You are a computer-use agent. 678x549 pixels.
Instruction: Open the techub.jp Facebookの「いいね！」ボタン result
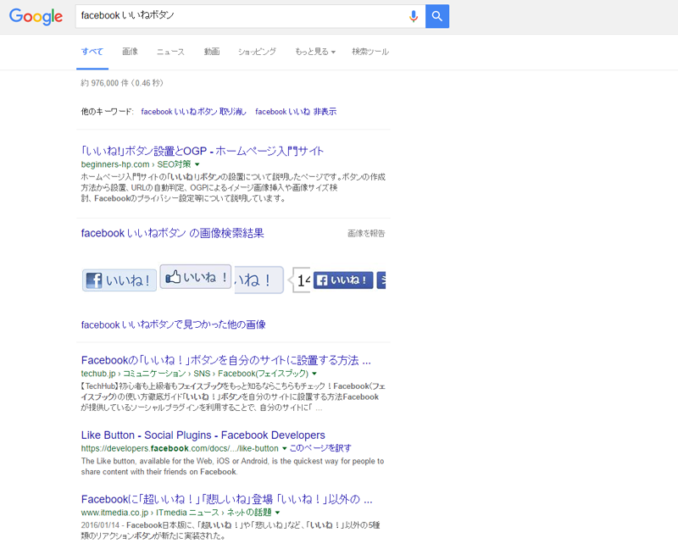point(226,360)
